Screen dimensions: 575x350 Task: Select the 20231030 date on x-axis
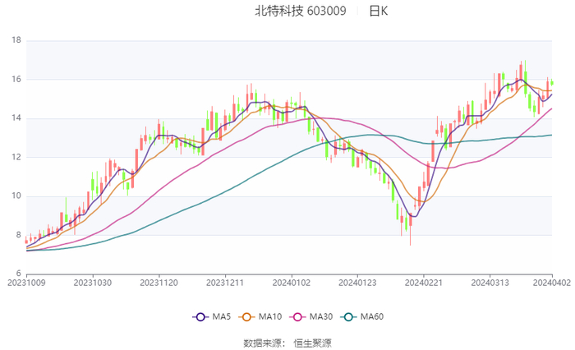92,283
